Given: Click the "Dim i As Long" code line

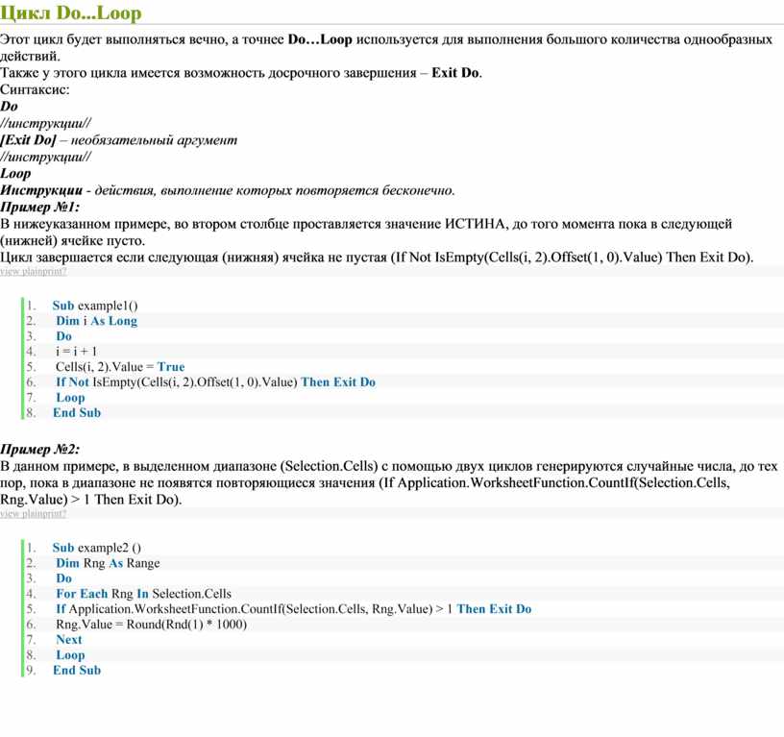Looking at the screenshot, I should (x=96, y=321).
